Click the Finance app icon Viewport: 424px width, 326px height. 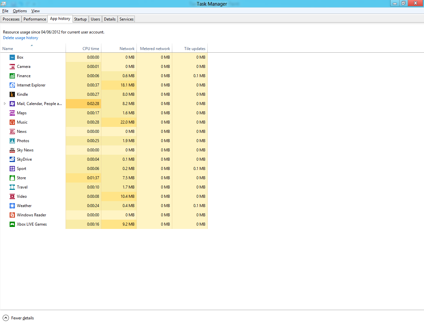[x=12, y=76]
